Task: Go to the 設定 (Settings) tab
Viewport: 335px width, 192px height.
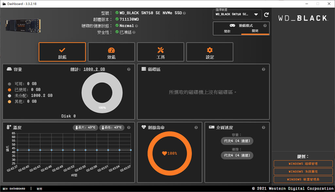Action: coord(210,52)
